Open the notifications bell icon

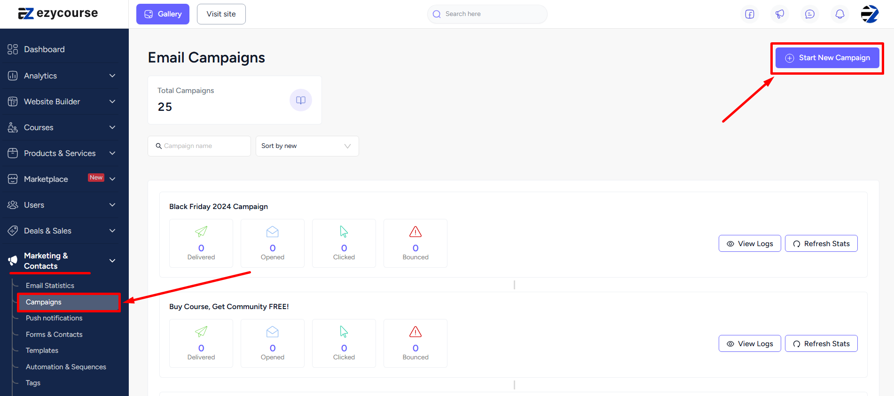[840, 14]
